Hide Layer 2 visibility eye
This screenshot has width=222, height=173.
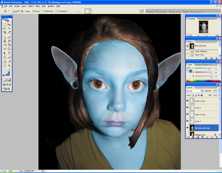coord(188,108)
